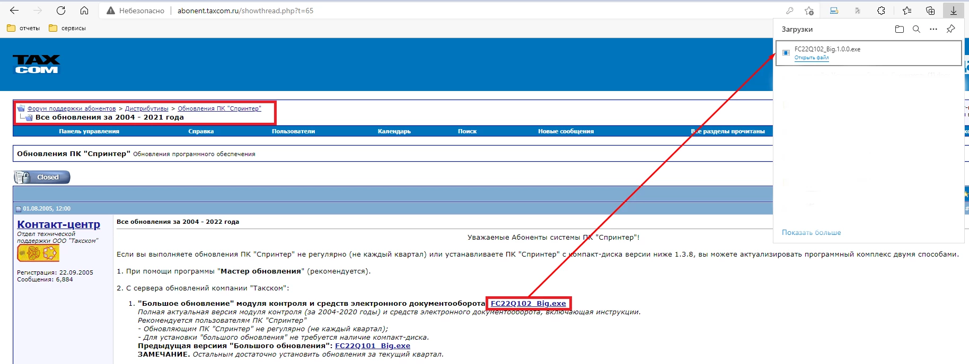Download FC22Q102_Big.exe link
Screen dimensions: 969x364
[x=528, y=304]
